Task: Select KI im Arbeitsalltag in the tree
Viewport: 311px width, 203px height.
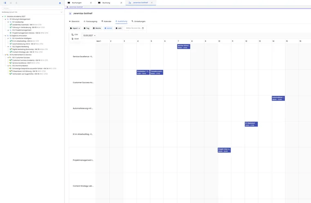Action: (x=26, y=41)
